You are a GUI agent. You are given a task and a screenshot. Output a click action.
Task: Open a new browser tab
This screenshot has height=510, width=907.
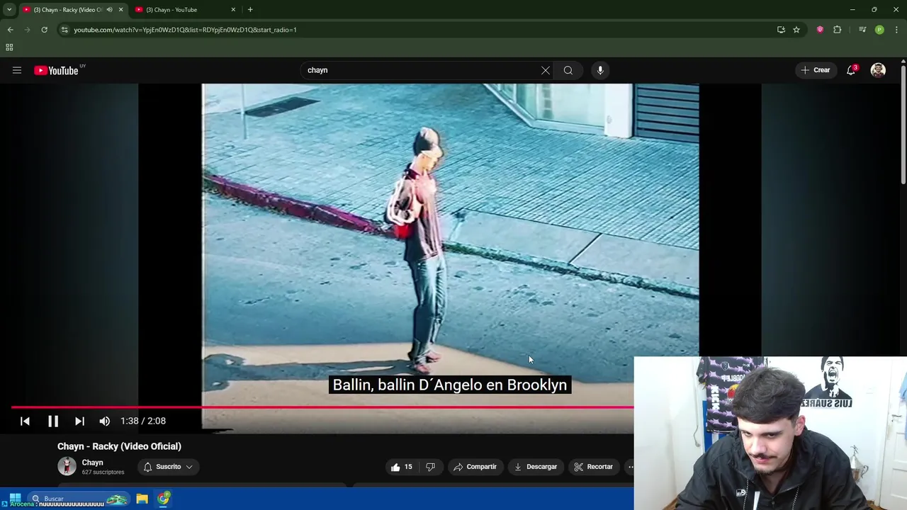coord(250,10)
